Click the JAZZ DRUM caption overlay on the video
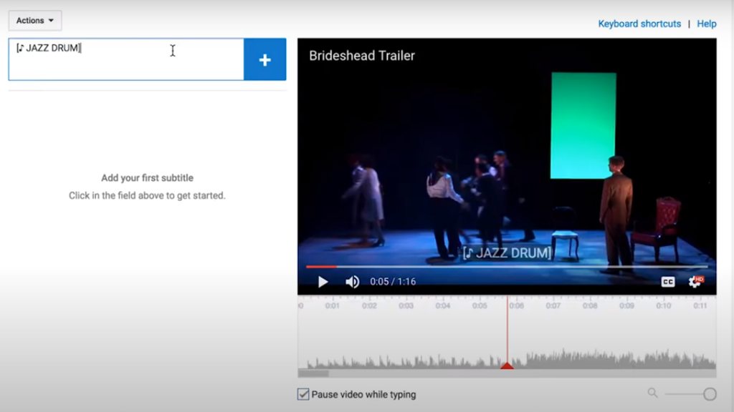734x412 pixels. pyautogui.click(x=506, y=252)
